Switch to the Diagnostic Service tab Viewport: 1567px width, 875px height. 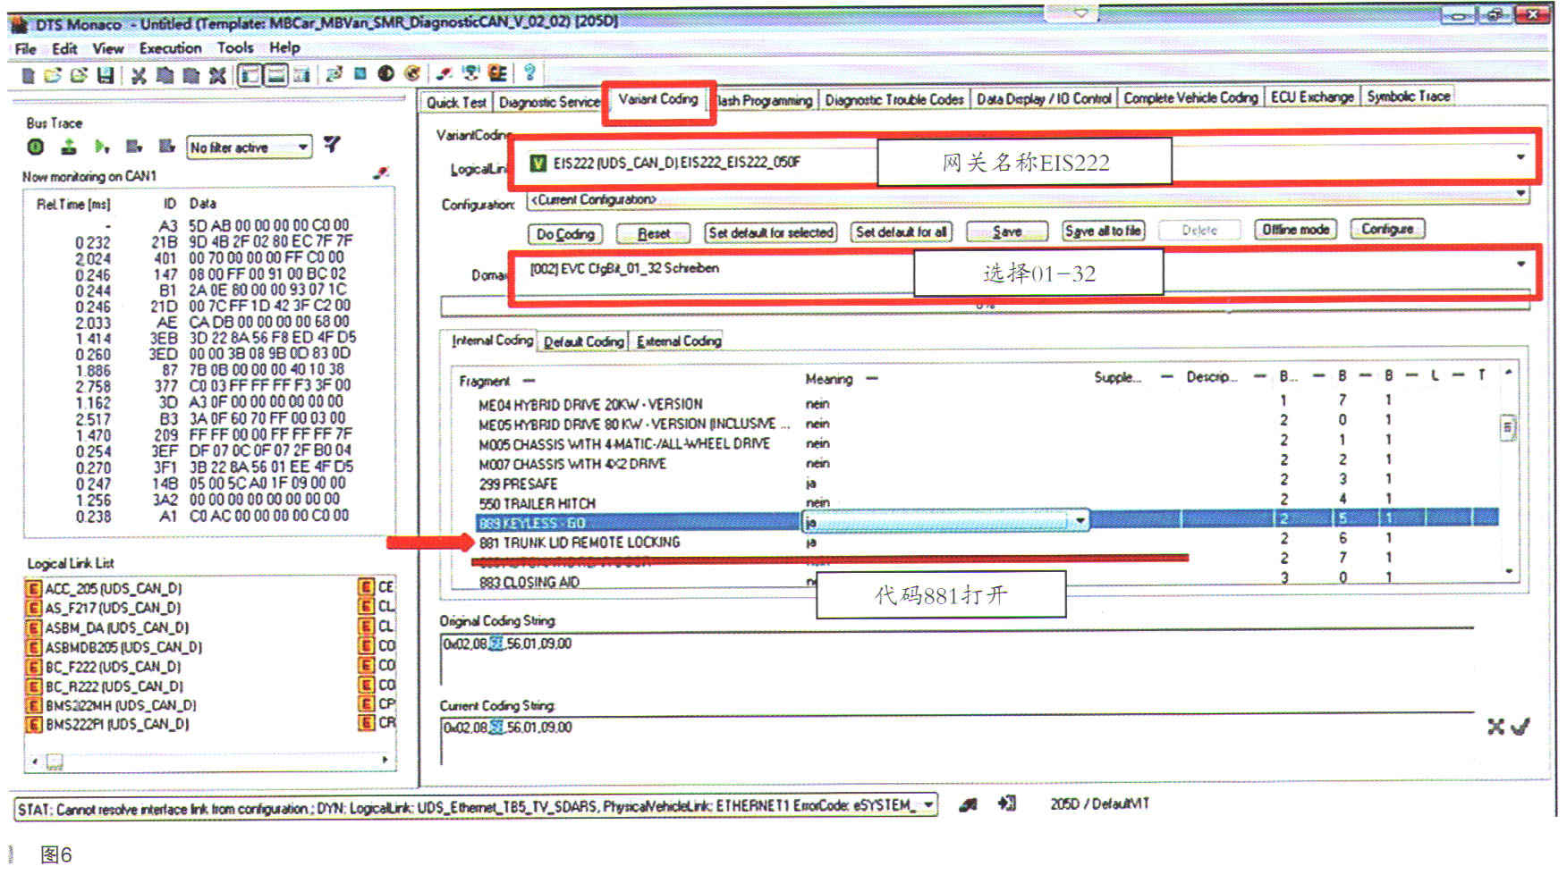(x=548, y=103)
